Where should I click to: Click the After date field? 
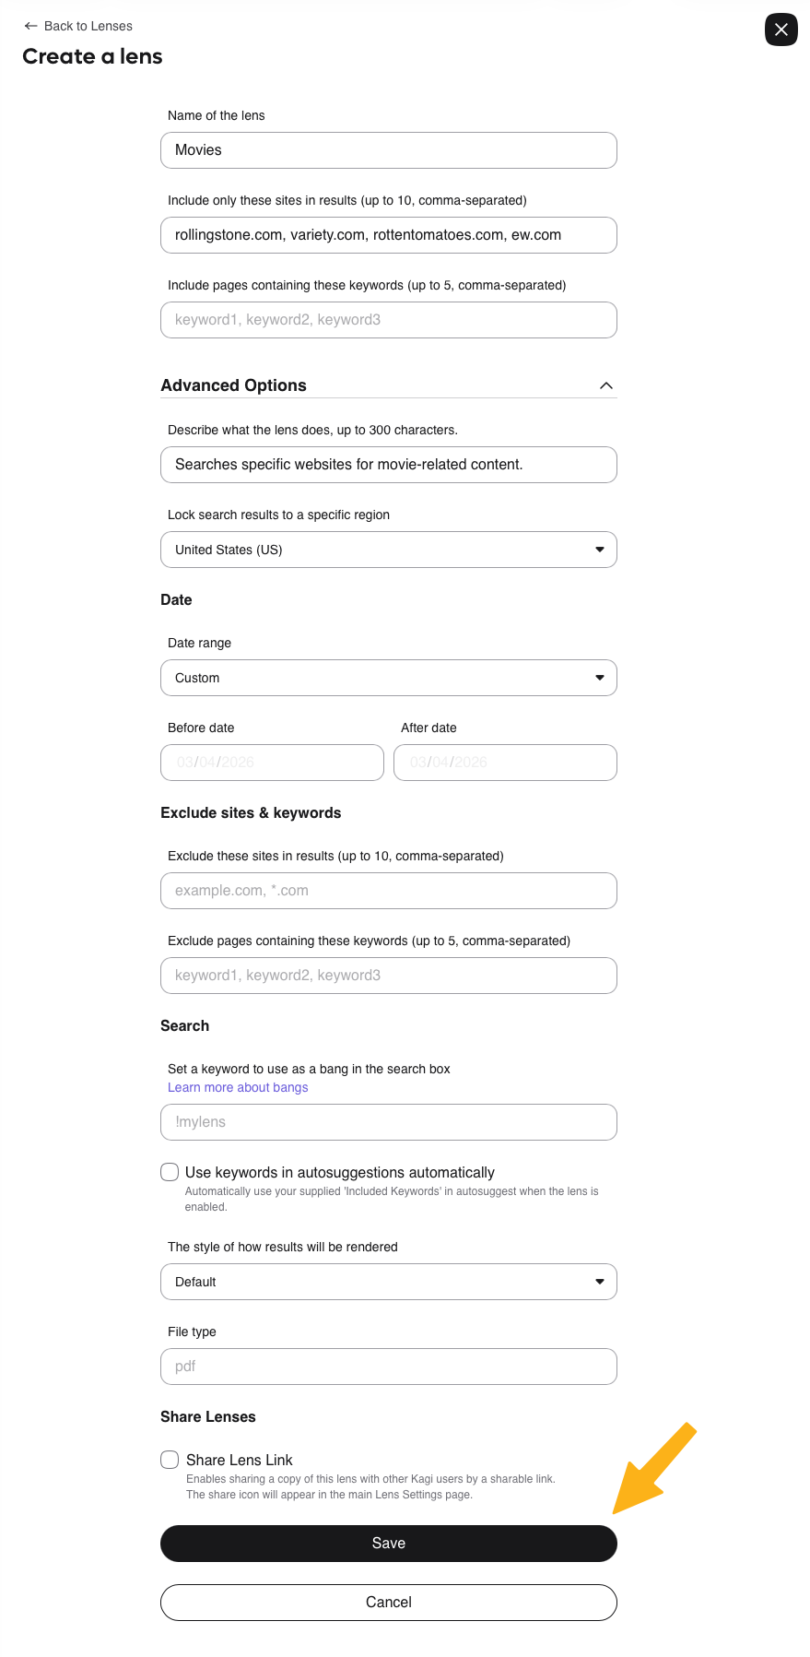click(x=505, y=763)
